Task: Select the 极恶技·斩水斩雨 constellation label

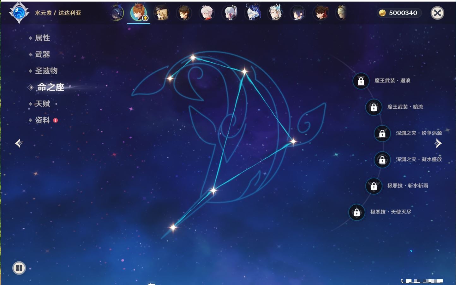Action: point(408,185)
